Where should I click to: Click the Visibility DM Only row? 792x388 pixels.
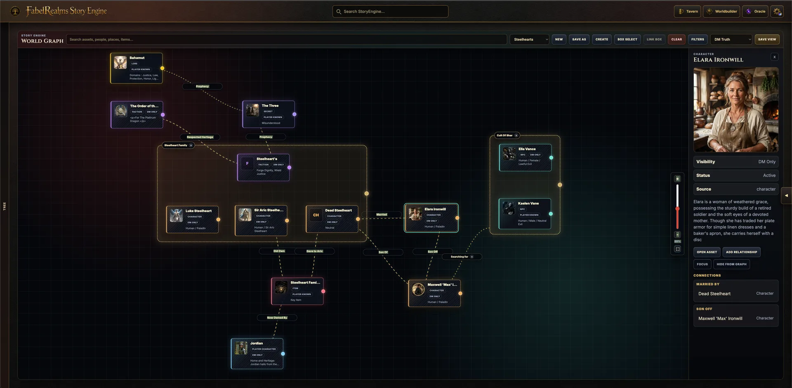pyautogui.click(x=736, y=162)
